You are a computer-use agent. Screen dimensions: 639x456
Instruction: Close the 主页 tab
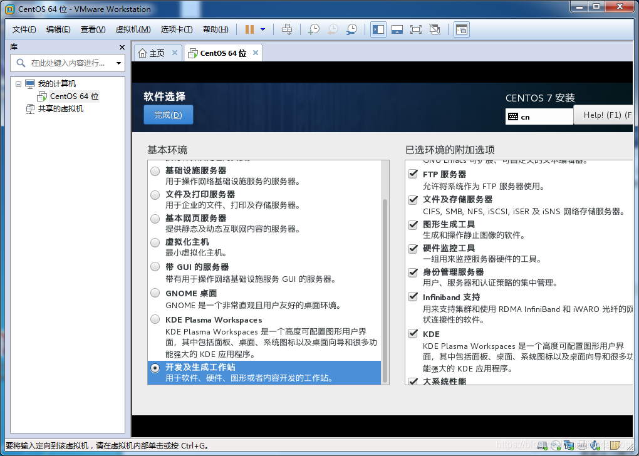point(174,53)
